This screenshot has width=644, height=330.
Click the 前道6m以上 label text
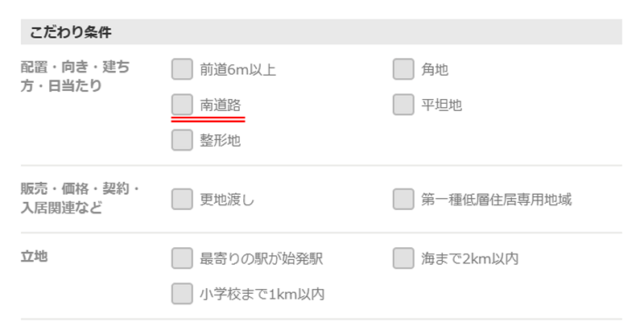click(238, 70)
